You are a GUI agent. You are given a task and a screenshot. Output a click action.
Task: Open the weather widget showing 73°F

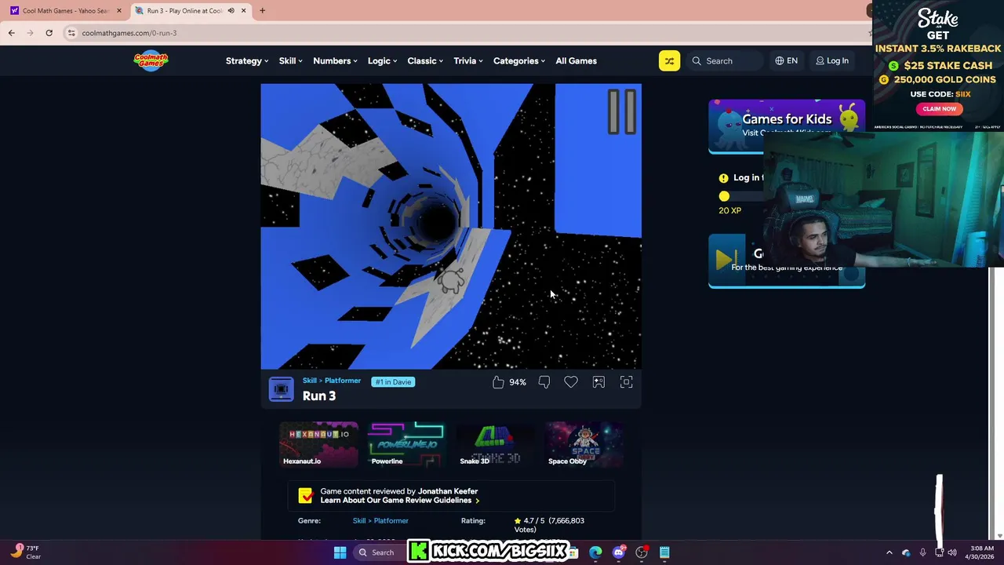pyautogui.click(x=25, y=552)
